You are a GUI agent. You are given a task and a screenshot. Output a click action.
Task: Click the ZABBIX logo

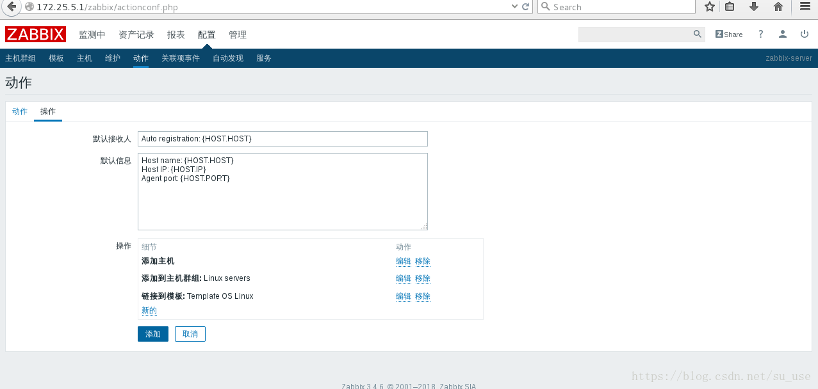click(x=35, y=35)
